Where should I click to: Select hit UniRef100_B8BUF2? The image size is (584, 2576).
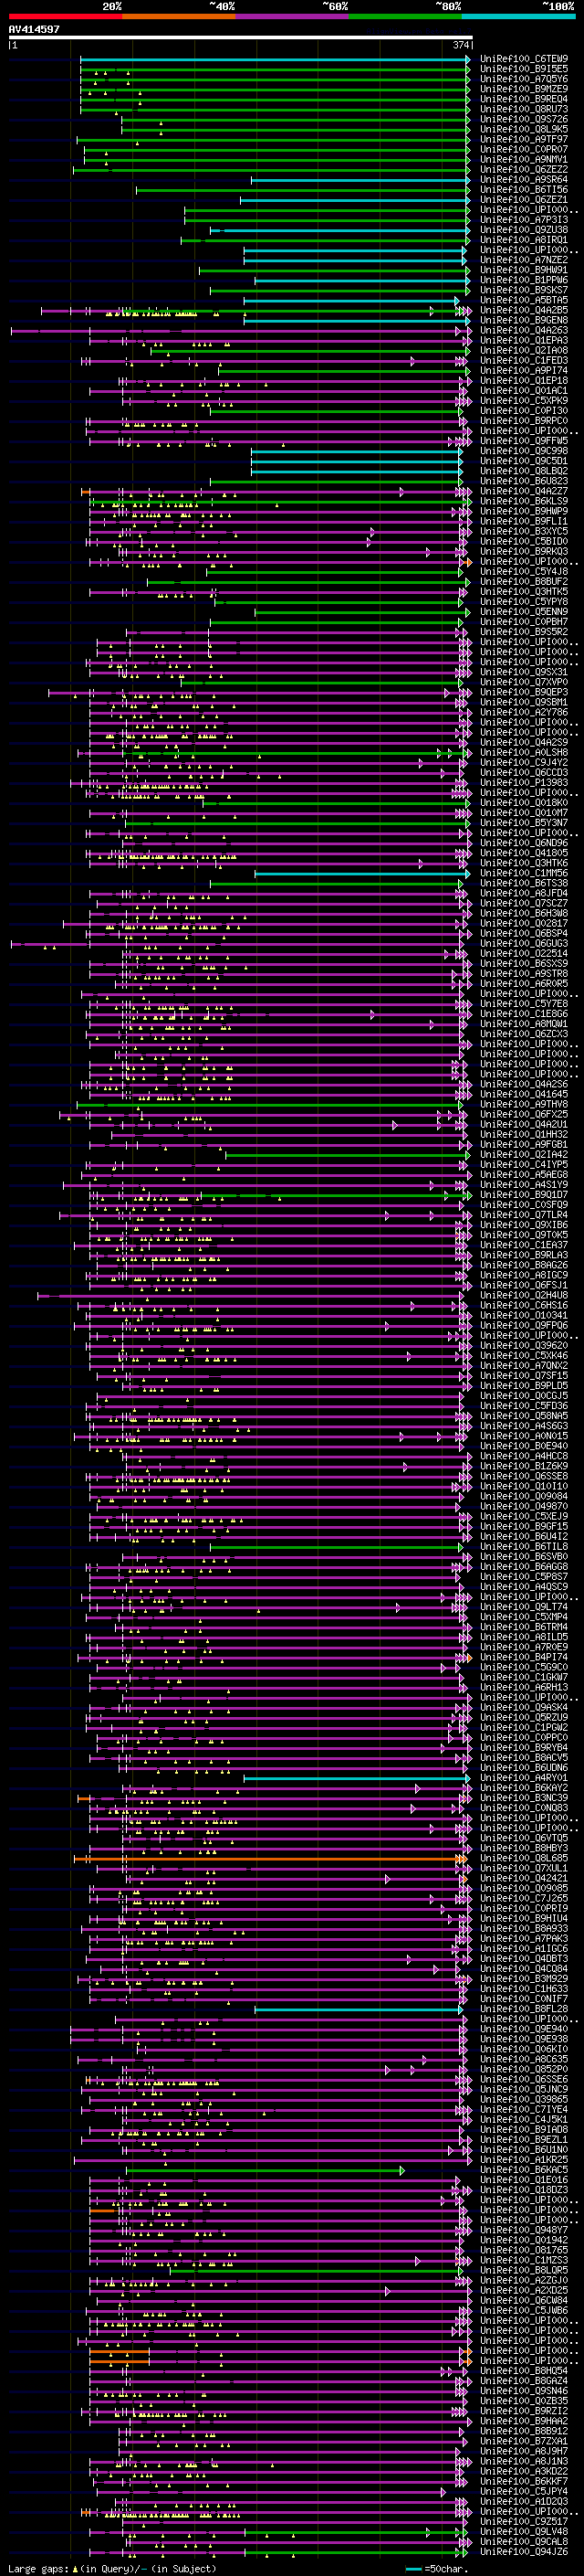coord(524,581)
